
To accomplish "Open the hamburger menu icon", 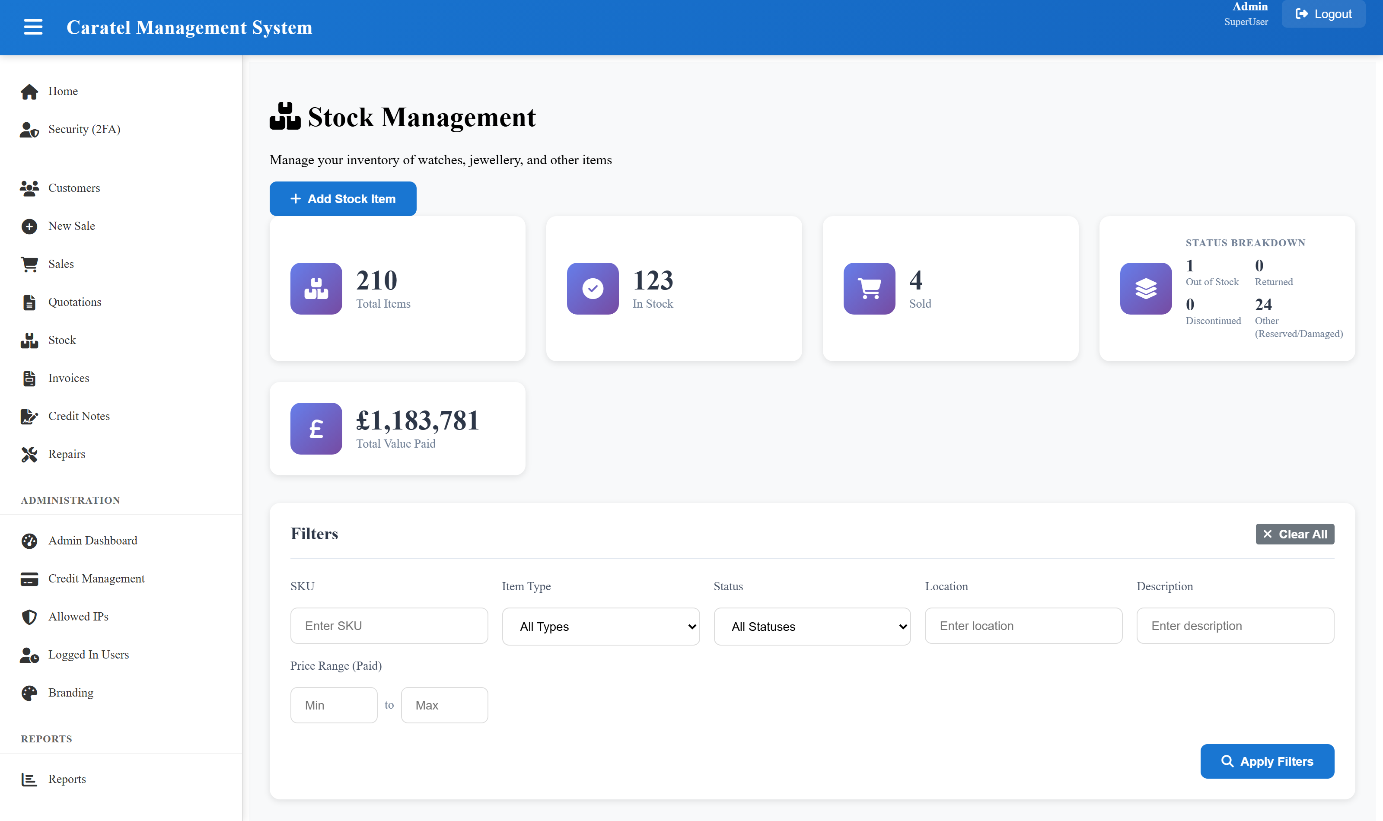I will point(33,27).
